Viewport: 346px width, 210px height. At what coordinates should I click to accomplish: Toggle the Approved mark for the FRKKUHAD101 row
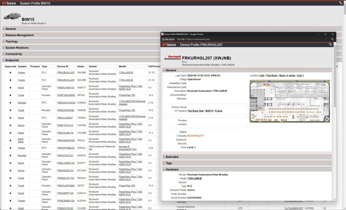10,88
